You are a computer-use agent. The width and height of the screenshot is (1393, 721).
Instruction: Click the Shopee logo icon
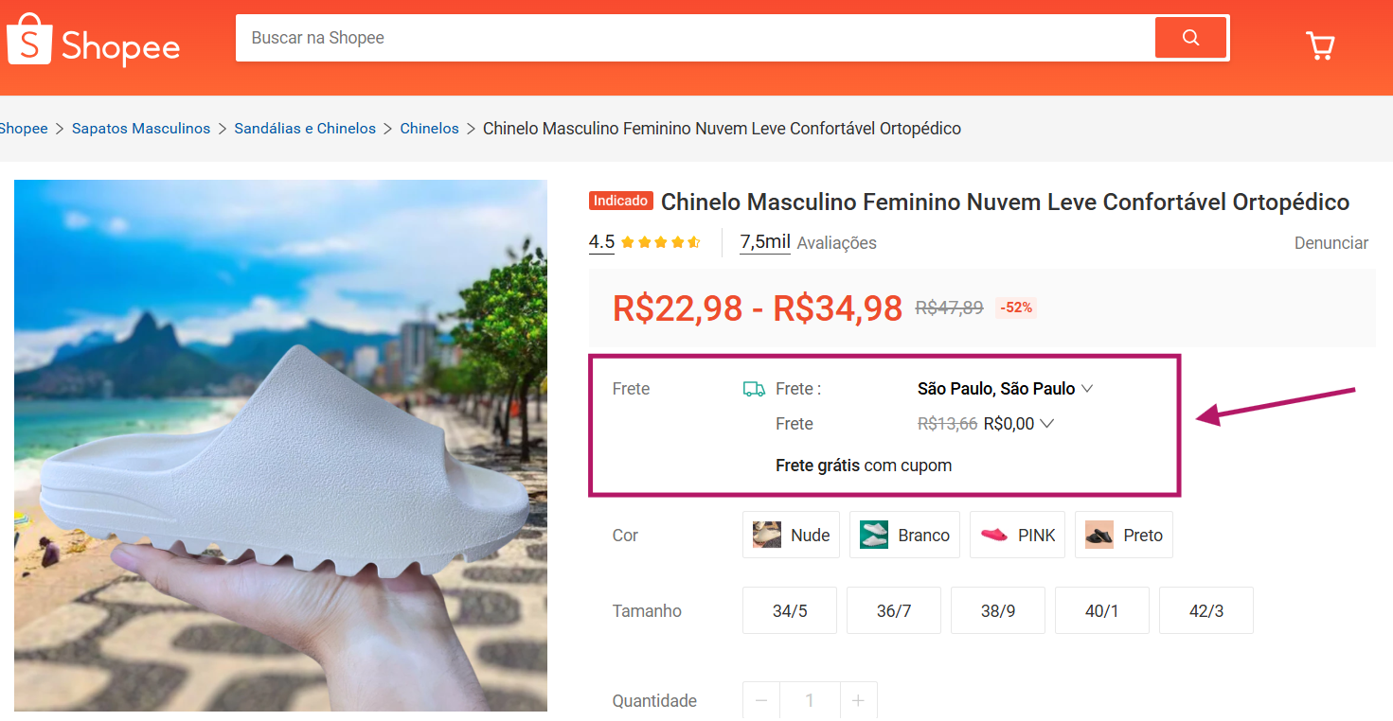coord(28,40)
